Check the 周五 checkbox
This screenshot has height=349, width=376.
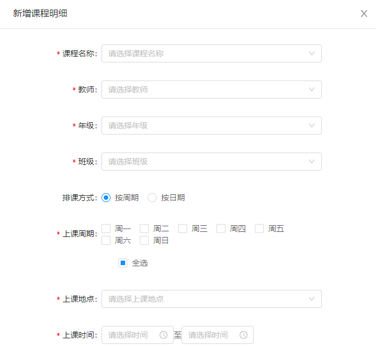point(259,229)
